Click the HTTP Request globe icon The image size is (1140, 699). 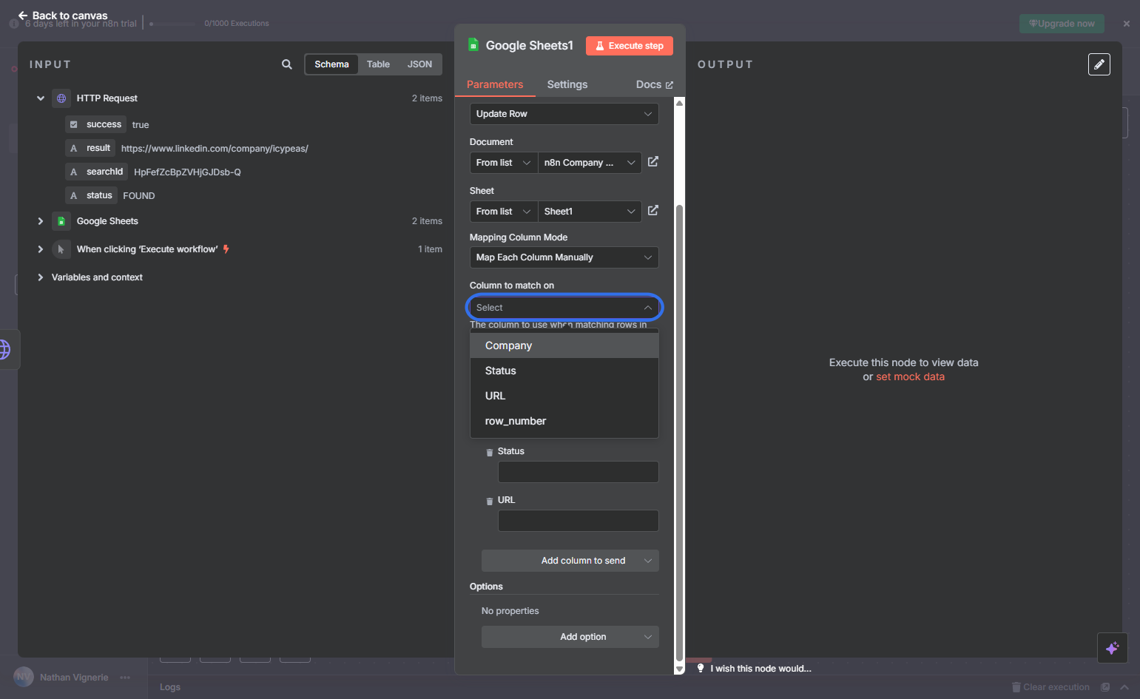[x=61, y=98]
